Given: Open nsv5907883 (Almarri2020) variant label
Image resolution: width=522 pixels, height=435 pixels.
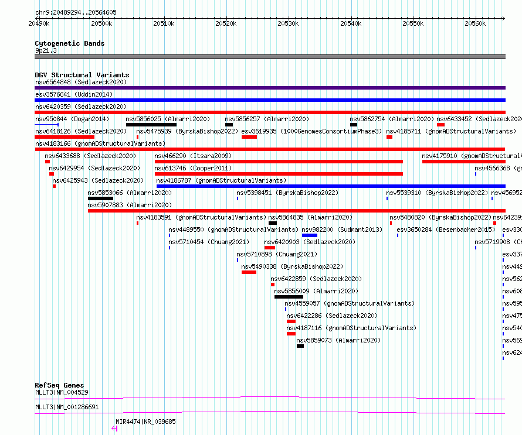Looking at the screenshot, I should pos(130,205).
